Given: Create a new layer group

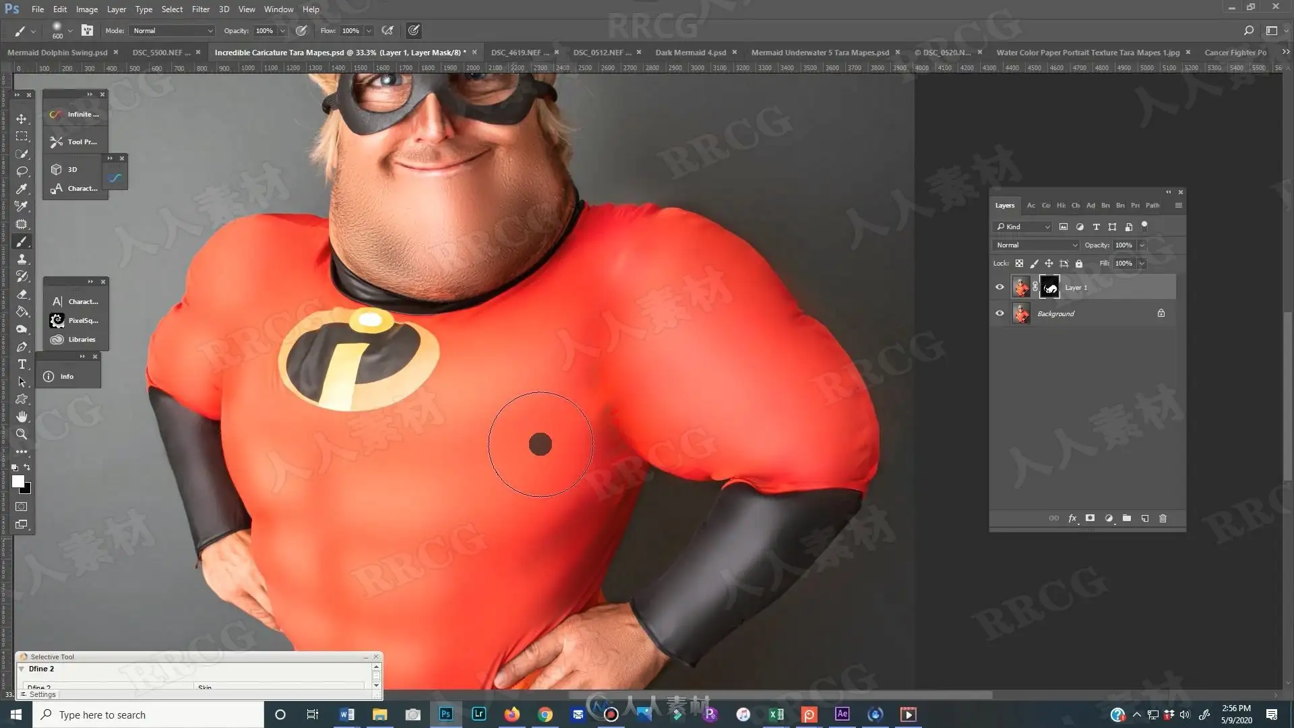Looking at the screenshot, I should [1127, 518].
